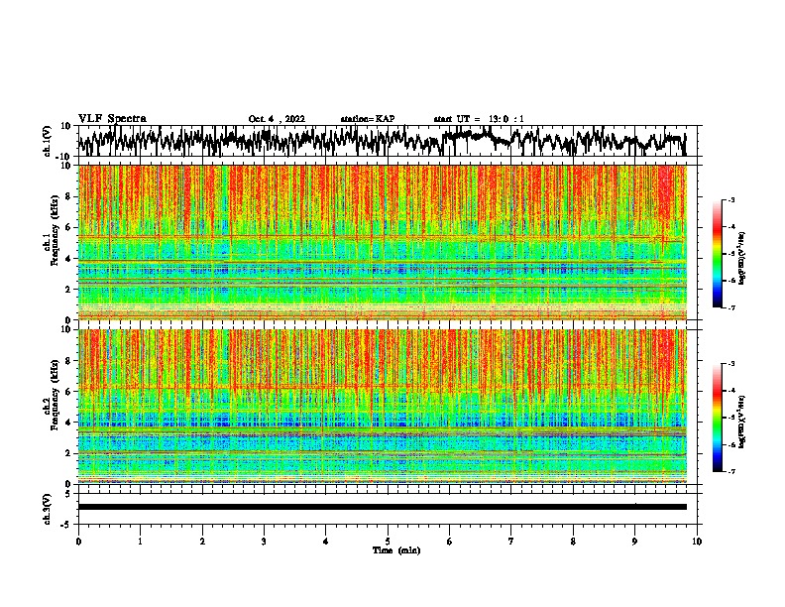
Task: Click the ch.1(V) waveform axis label
Action: point(47,141)
